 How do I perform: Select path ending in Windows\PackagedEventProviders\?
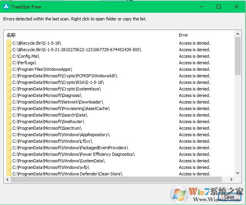(70, 148)
